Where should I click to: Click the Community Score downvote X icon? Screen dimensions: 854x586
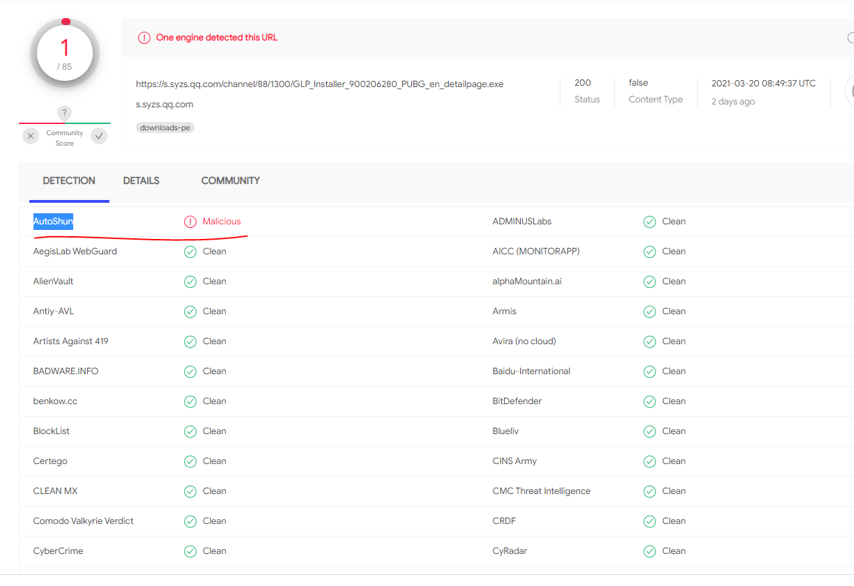point(30,136)
